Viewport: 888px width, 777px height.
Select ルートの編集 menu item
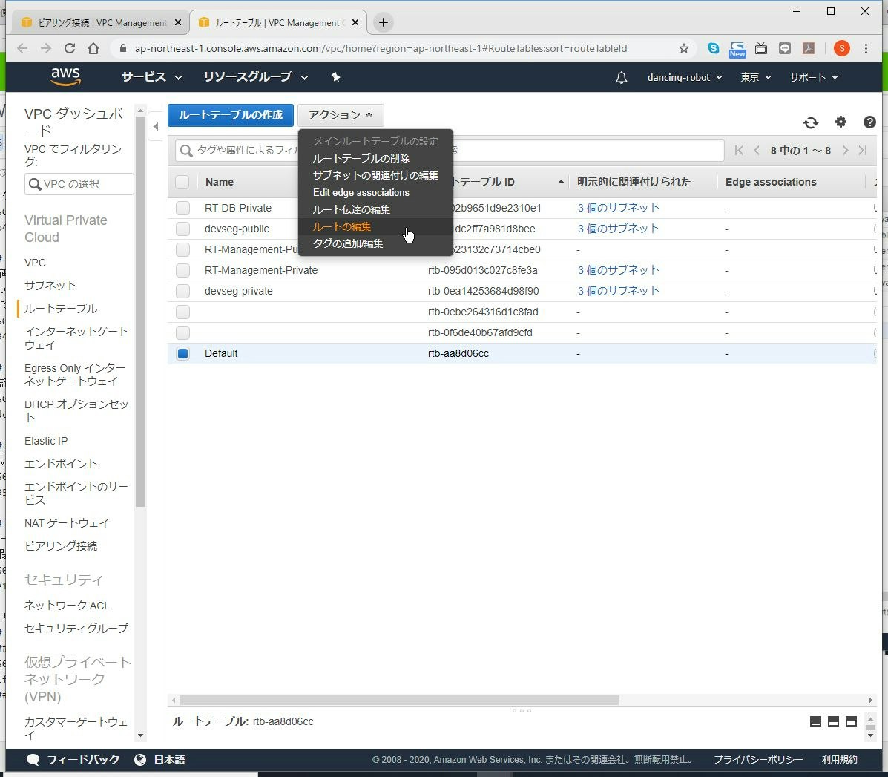click(x=341, y=226)
